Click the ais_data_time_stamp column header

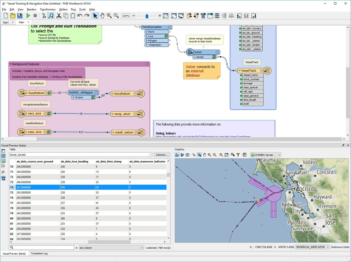112,161
